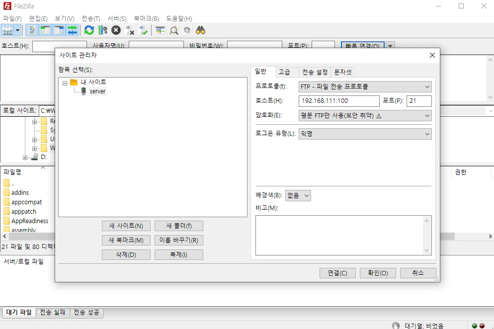Click the 이름 바꾸기(R) button
Viewport: 494px width, 329px height.
178,240
